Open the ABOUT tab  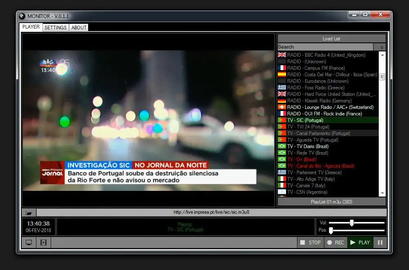79,28
